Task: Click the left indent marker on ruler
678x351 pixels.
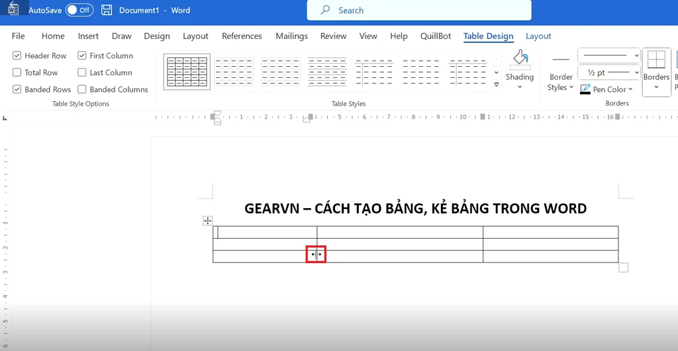Action: [x=217, y=122]
